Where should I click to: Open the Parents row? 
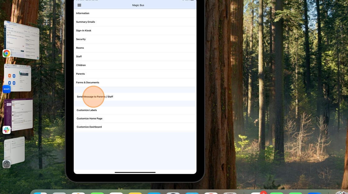(x=135, y=74)
